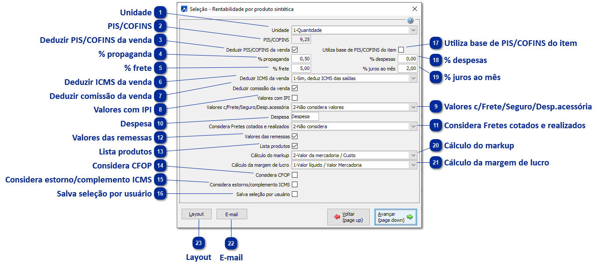Toggle Valores das remessas checkbox
The width and height of the screenshot is (599, 270).
click(x=294, y=137)
